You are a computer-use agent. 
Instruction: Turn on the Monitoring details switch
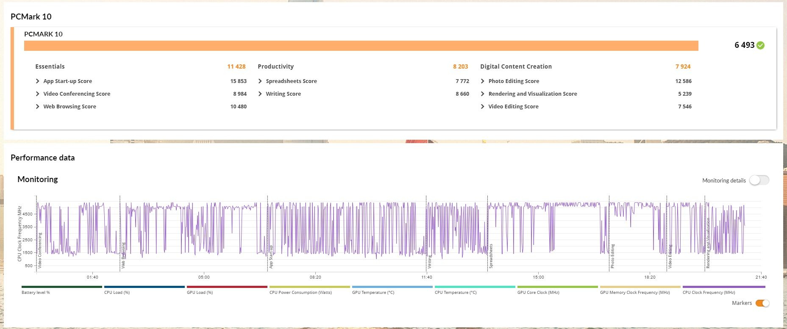[x=759, y=180]
